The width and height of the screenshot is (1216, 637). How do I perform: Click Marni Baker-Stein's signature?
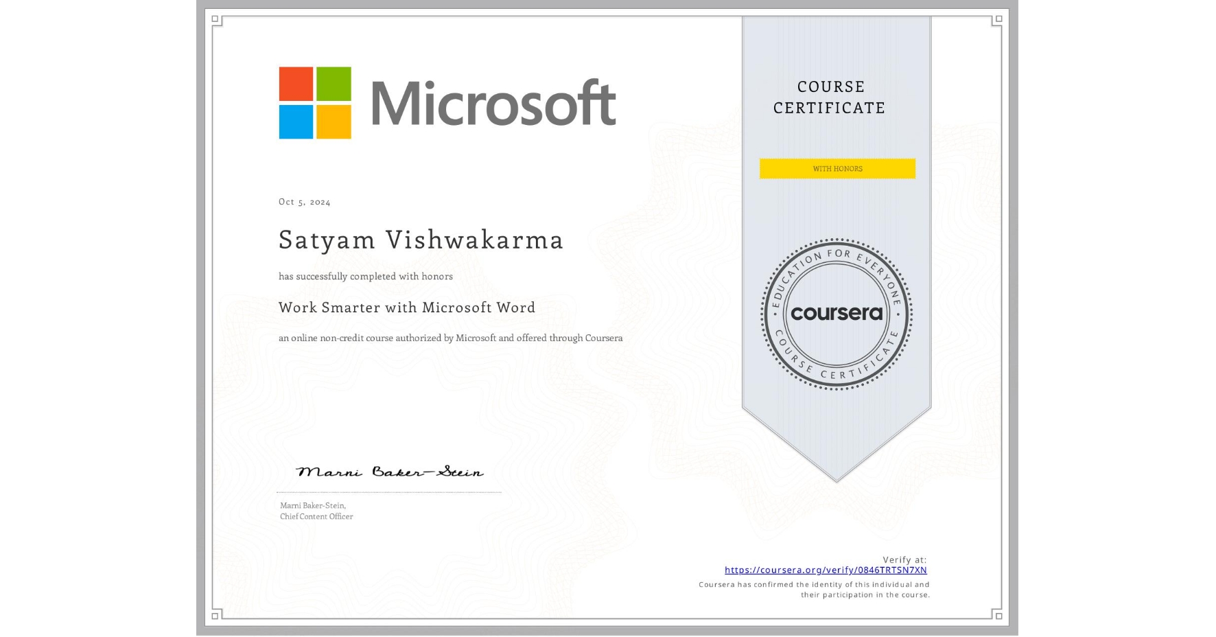[388, 472]
